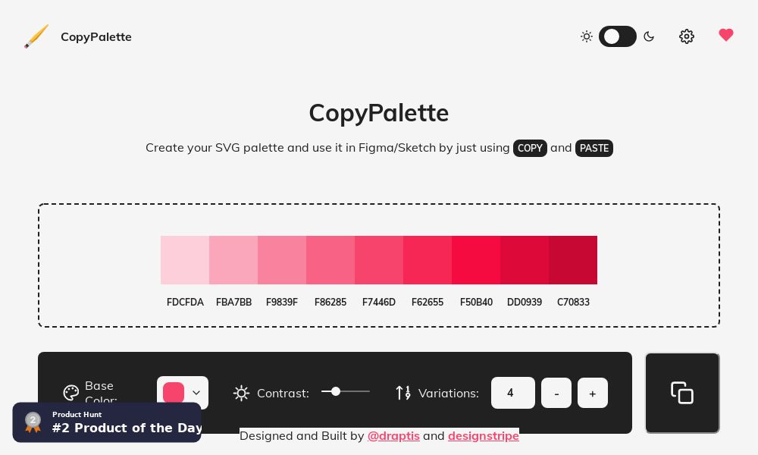Click the sun icon for light mode
Screen dimensions: 758x455
point(587,36)
